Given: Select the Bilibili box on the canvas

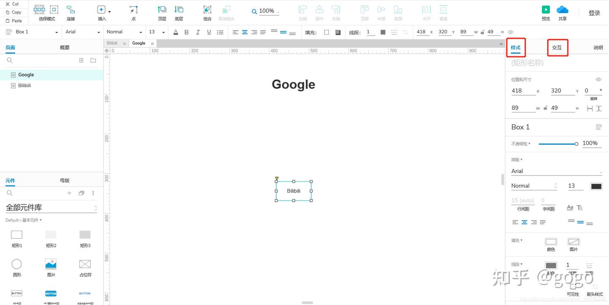Looking at the screenshot, I should 294,191.
